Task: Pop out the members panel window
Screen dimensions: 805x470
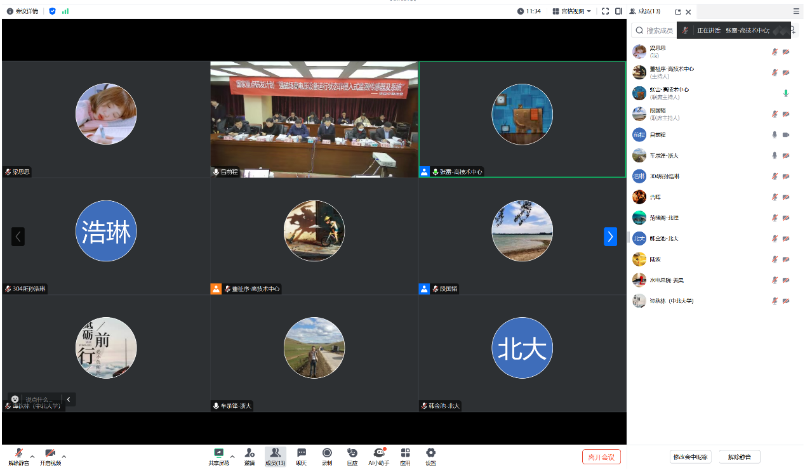Action: 677,11
